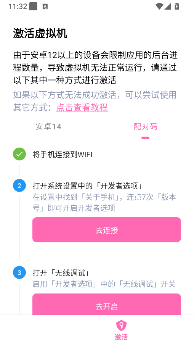Tap the cellular signal status icon
Image resolution: width=194 pixels, height=345 pixels.
pos(168,6)
